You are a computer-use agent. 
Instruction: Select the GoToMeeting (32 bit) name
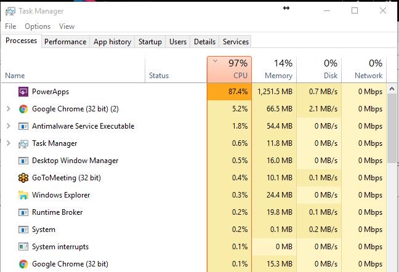pyautogui.click(x=66, y=178)
